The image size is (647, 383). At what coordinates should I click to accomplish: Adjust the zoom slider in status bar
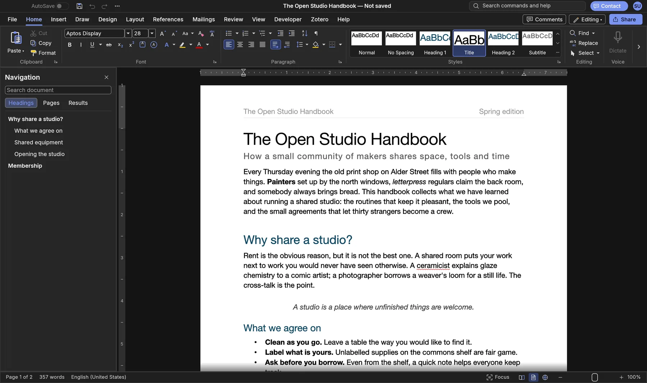tap(595, 377)
